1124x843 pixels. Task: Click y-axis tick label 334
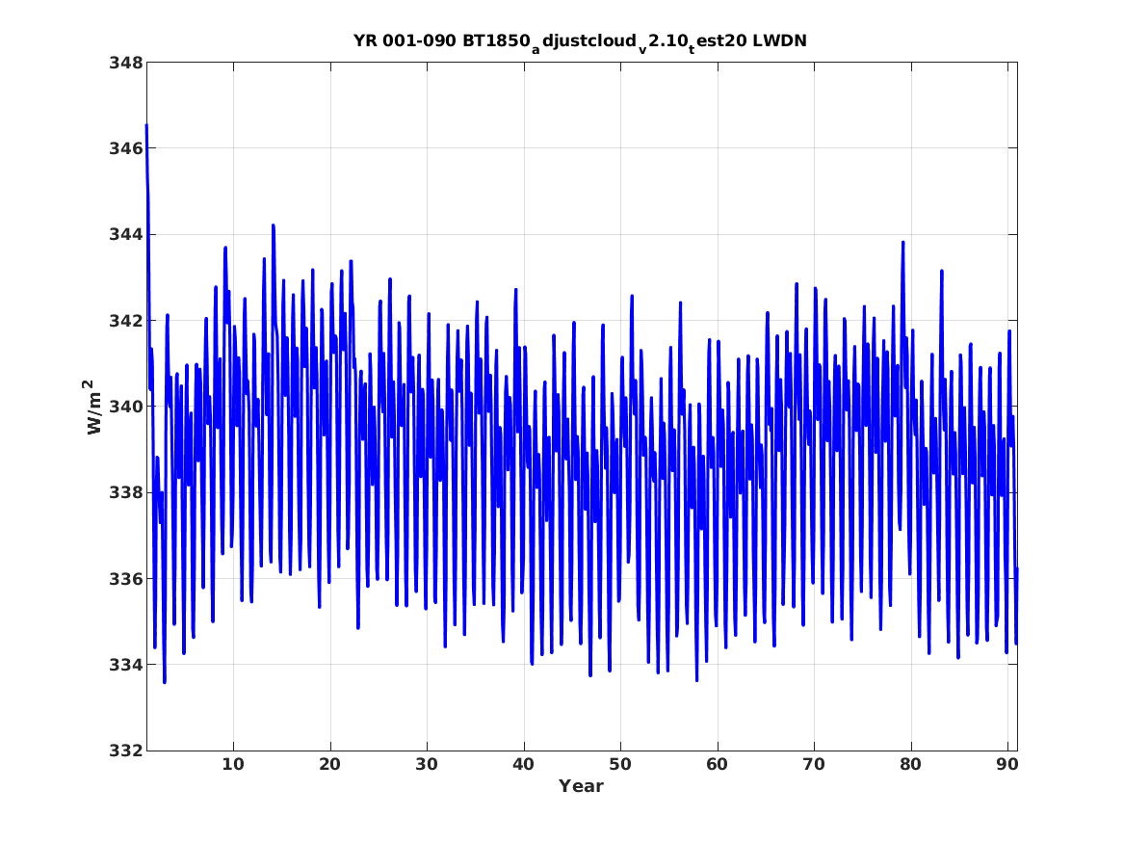pyautogui.click(x=126, y=665)
